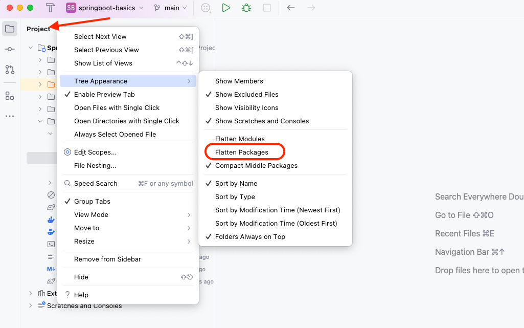Open the springboot-basics project dropdown

point(105,8)
